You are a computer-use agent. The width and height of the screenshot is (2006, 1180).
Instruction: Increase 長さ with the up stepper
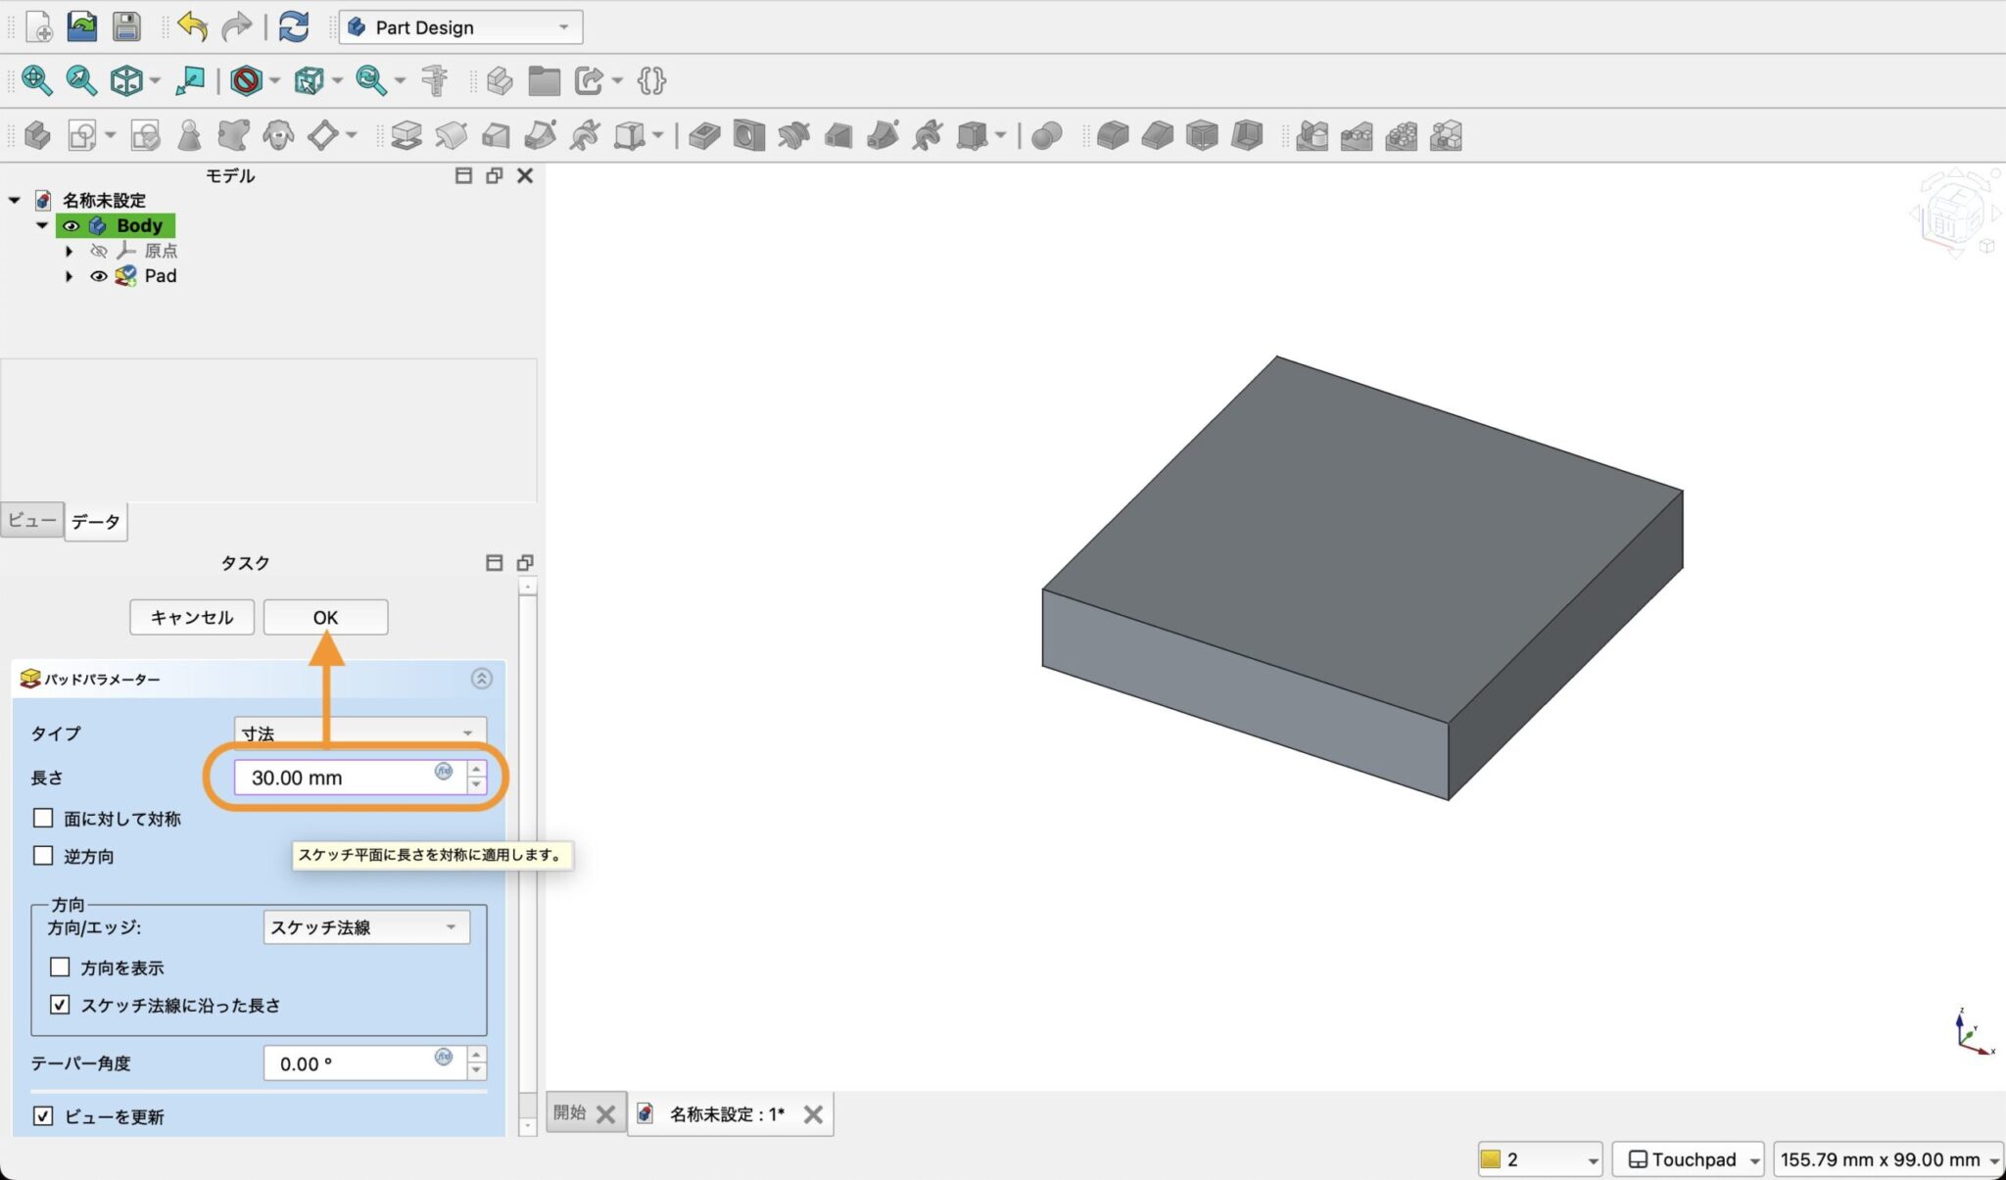(476, 769)
